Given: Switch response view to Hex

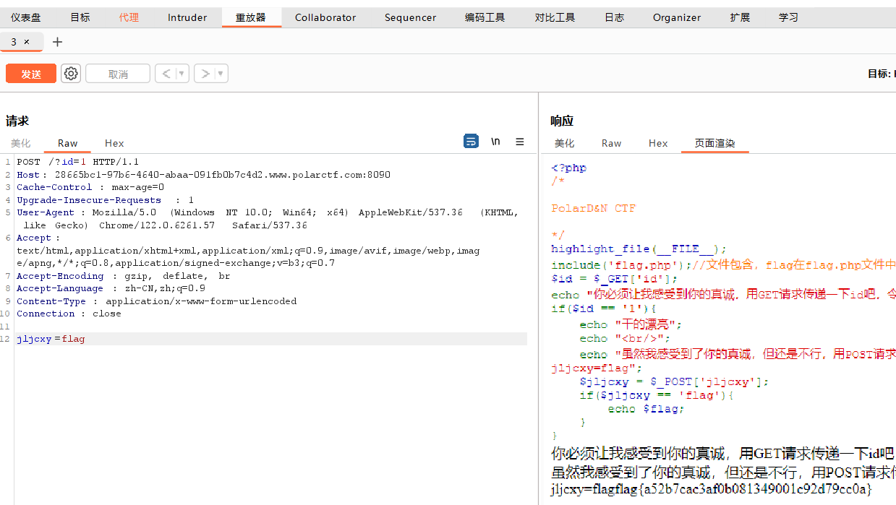Looking at the screenshot, I should tap(658, 143).
